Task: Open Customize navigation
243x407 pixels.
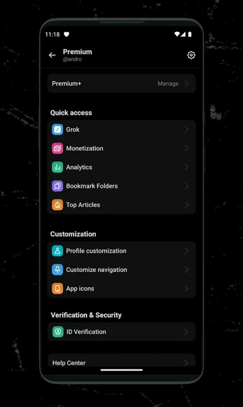Action: [96, 270]
